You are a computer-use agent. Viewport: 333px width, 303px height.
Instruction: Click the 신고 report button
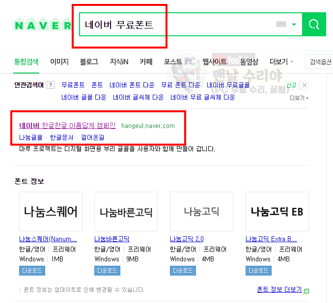point(291,85)
